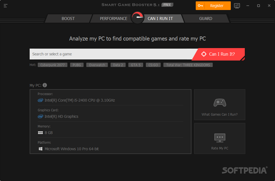The width and height of the screenshot is (275, 181).
Task: Click the FREE badge beside the app title
Action: (167, 4)
